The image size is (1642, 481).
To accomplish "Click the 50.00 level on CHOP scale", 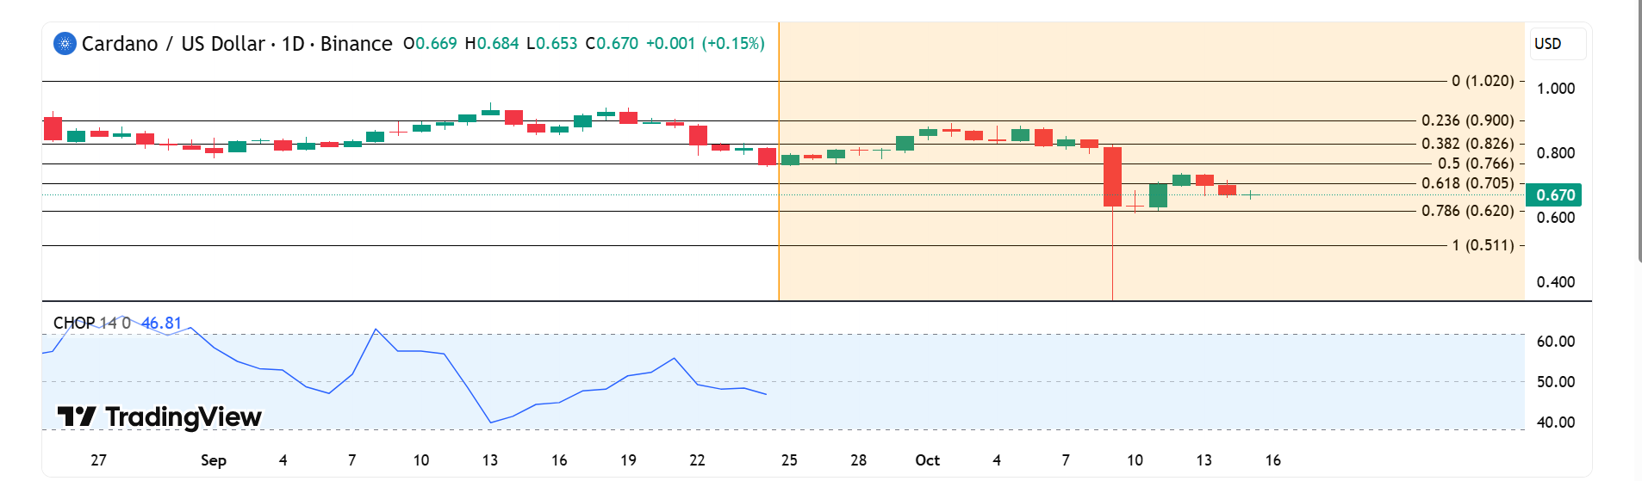I will pyautogui.click(x=1555, y=382).
